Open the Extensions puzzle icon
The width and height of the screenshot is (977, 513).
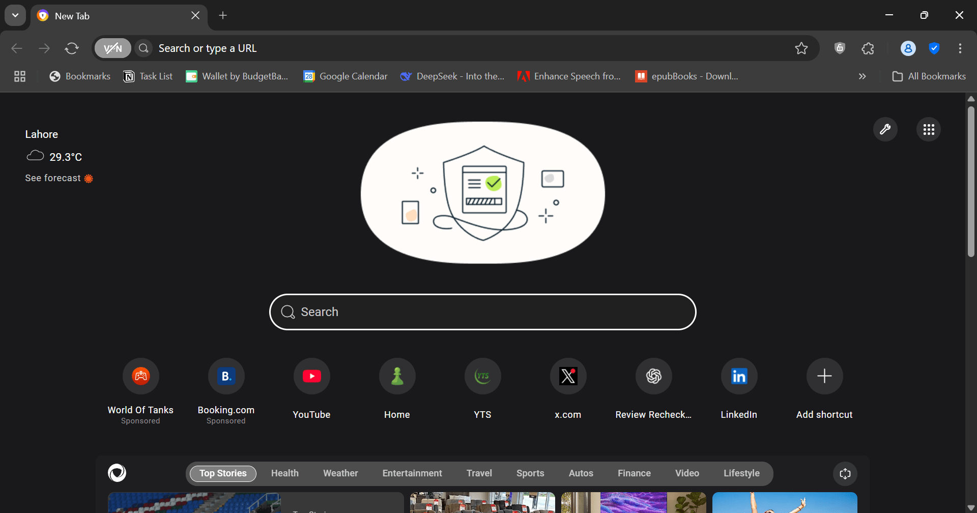868,48
